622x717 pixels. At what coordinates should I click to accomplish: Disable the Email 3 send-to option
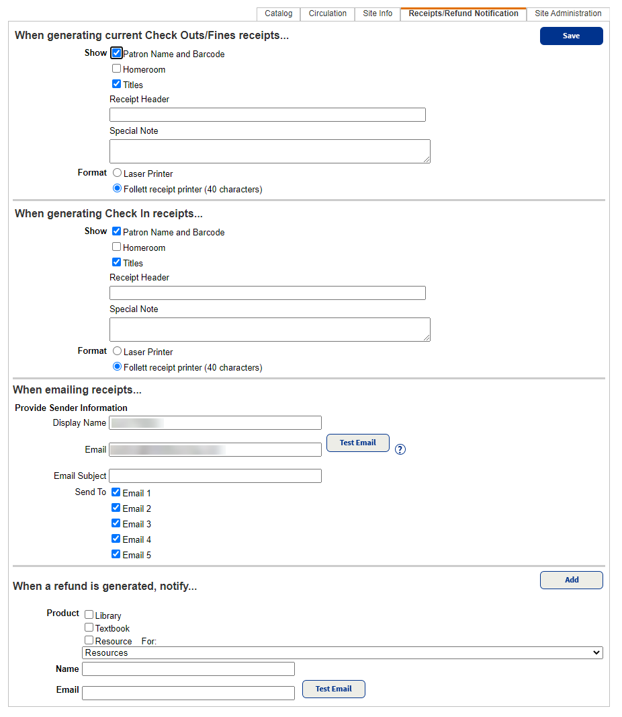(x=116, y=523)
